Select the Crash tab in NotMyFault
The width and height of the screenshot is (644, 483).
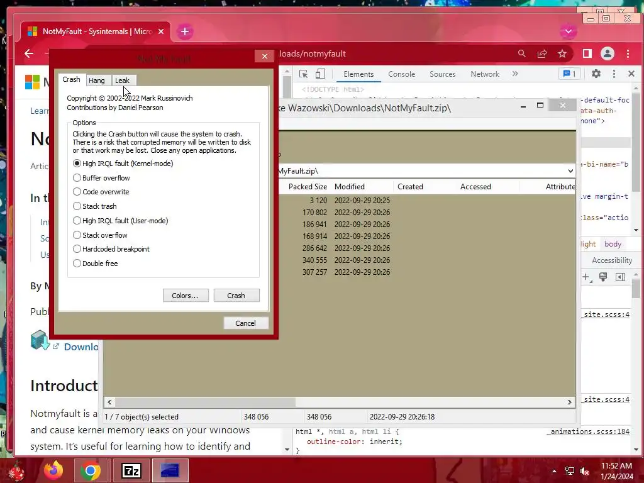point(71,79)
